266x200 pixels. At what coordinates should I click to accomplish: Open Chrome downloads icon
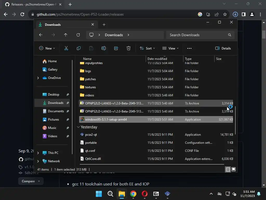click(235, 15)
